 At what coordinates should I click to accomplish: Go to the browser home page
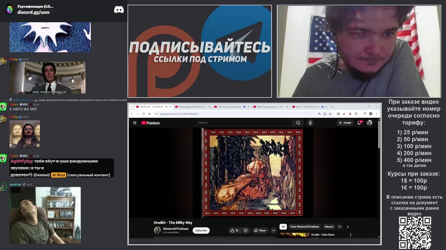coord(149,114)
